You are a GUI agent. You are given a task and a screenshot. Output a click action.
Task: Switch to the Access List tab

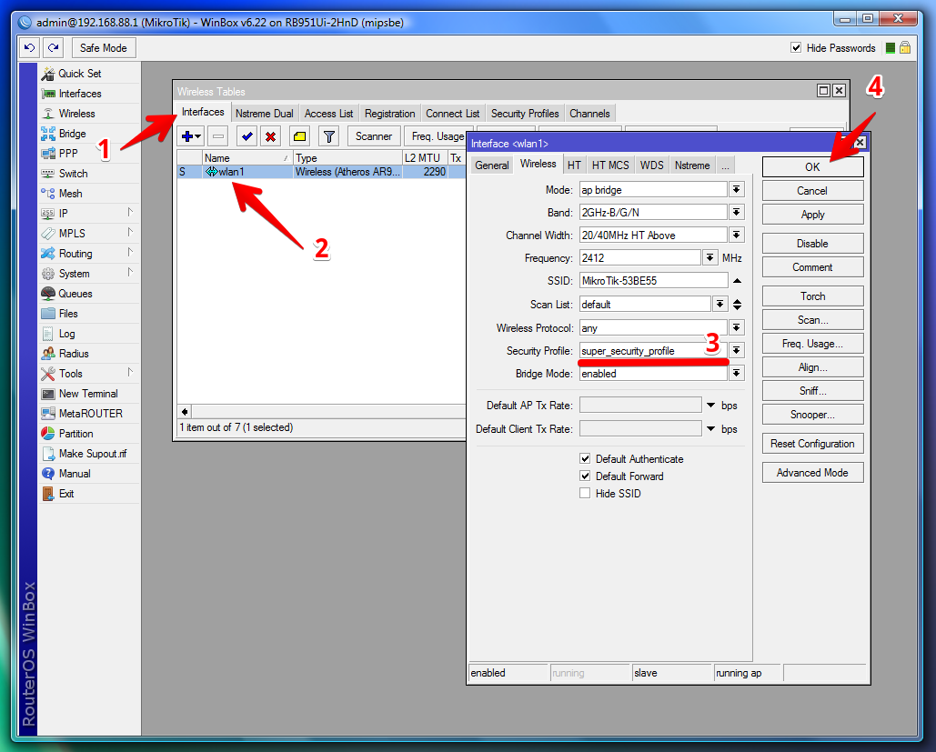pos(329,114)
